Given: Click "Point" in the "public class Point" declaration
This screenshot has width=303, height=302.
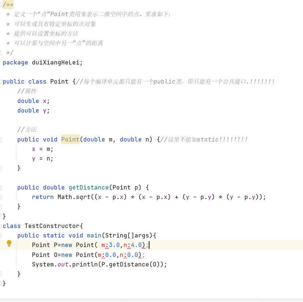Looking at the screenshot, I should click(59, 81).
